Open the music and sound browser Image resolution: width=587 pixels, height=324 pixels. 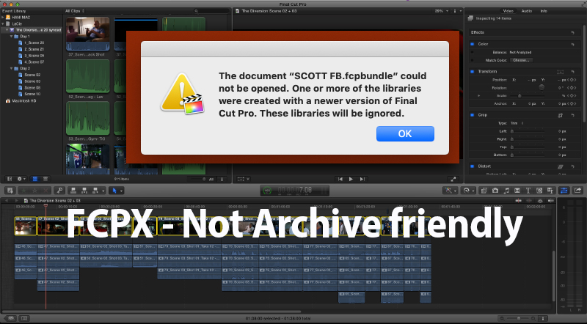point(506,191)
